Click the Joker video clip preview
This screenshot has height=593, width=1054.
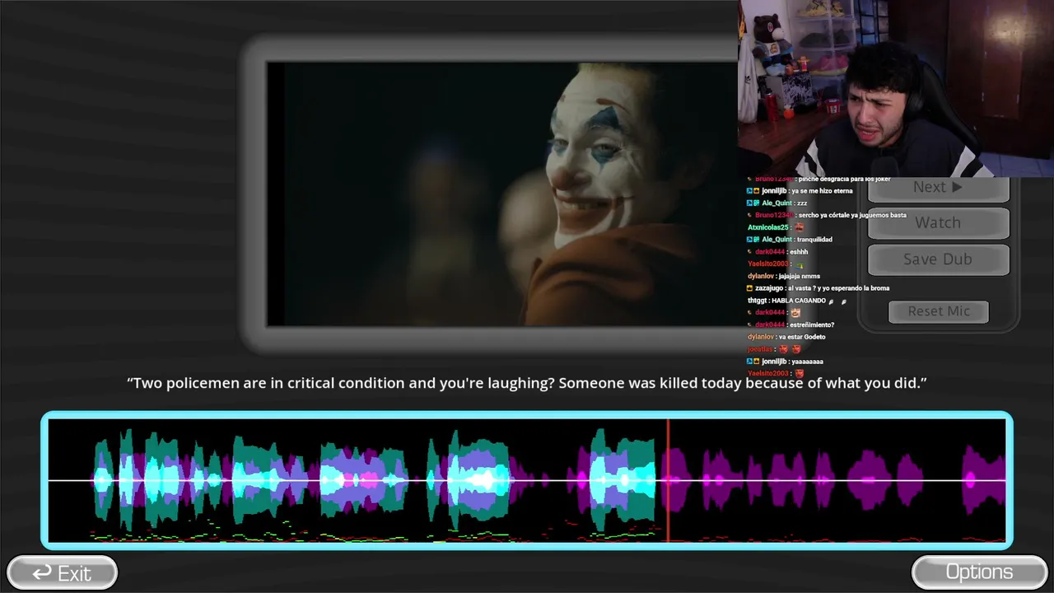click(x=501, y=194)
